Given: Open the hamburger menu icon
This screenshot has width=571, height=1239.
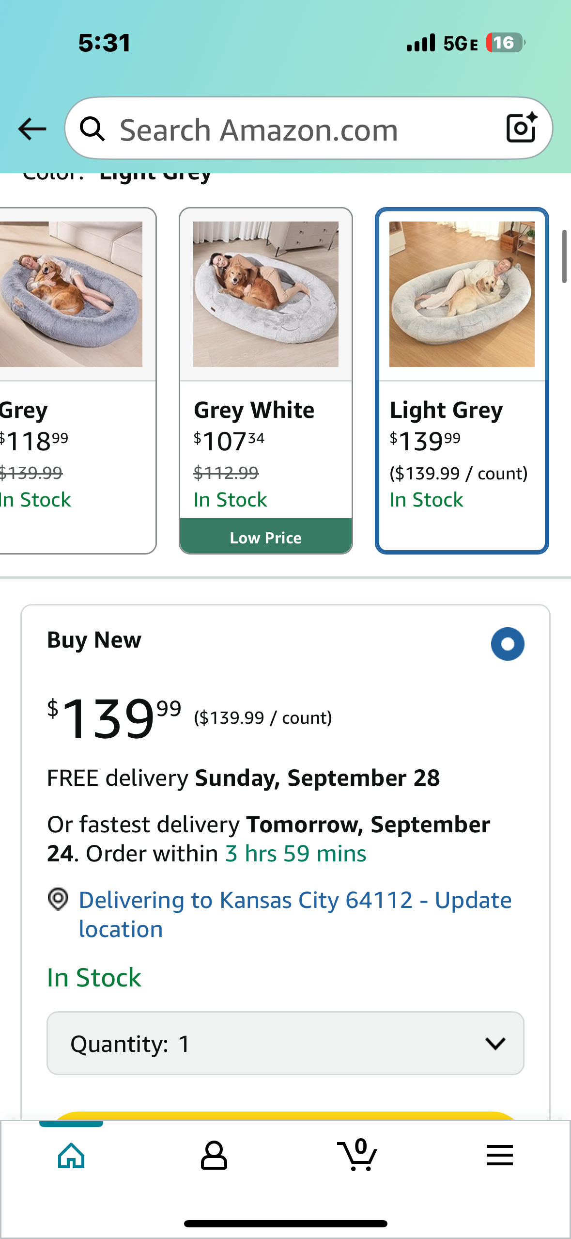Looking at the screenshot, I should [x=499, y=1156].
